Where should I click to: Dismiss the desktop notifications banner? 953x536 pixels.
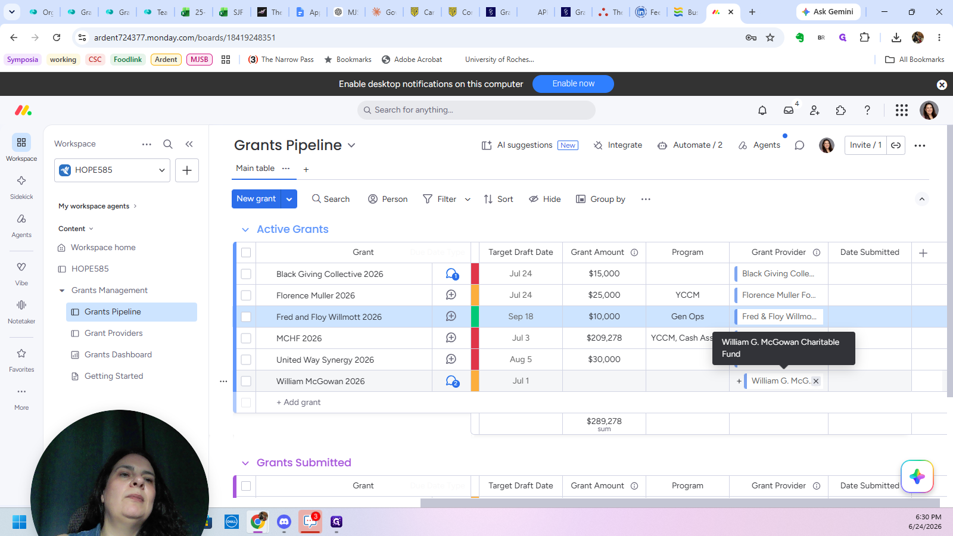(942, 85)
